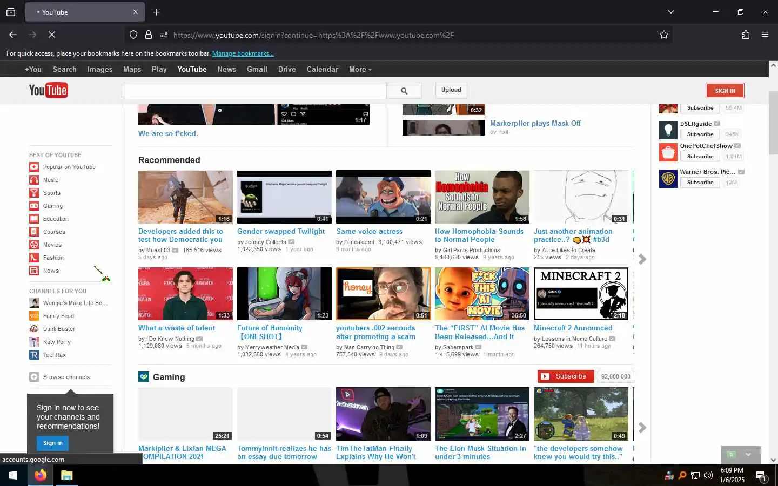Screen dimensions: 778x486
Task: Open the Firefox extensions icon
Action: click(x=746, y=35)
